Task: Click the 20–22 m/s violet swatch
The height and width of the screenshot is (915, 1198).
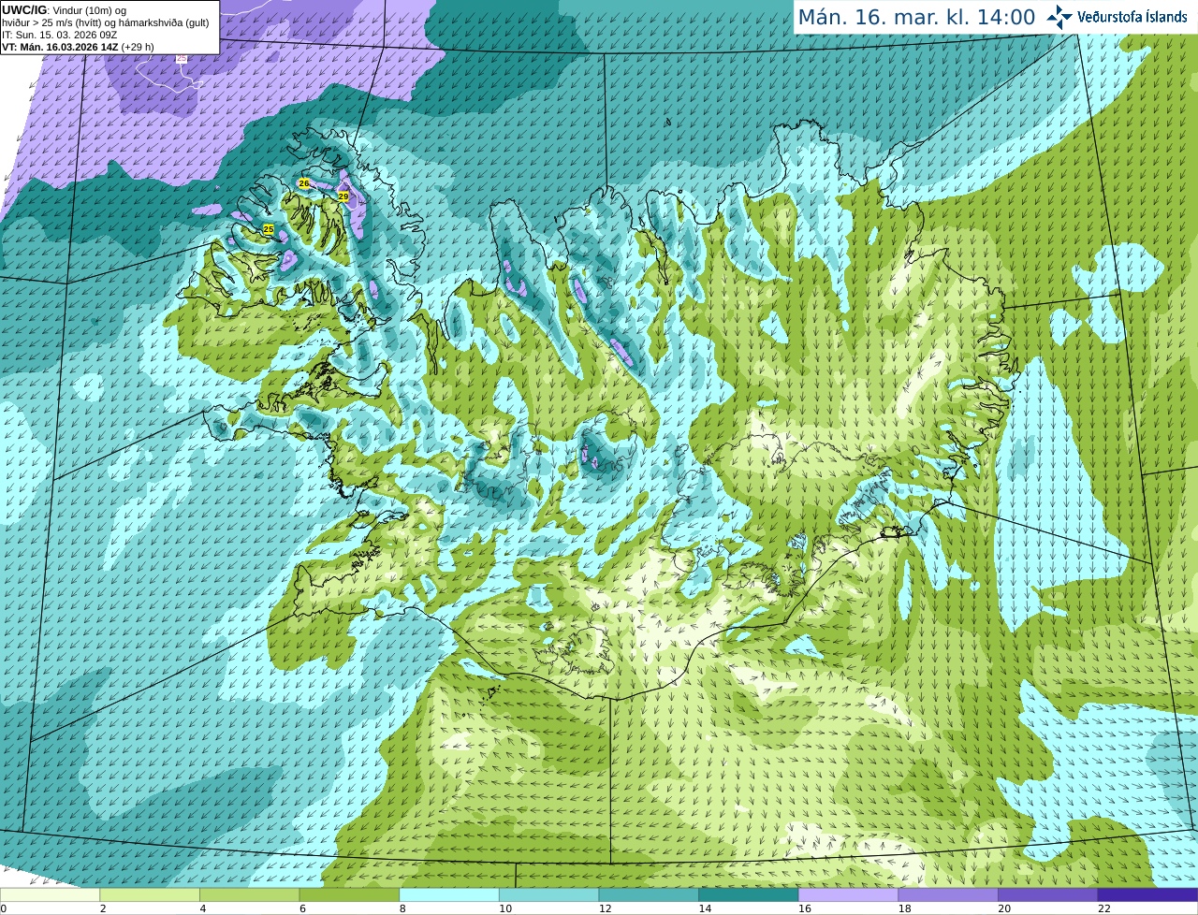Action: (x=1048, y=894)
